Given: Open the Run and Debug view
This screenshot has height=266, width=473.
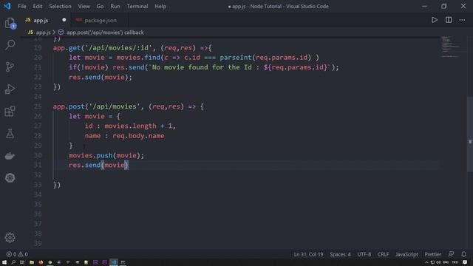Looking at the screenshot, I should pos(10,89).
